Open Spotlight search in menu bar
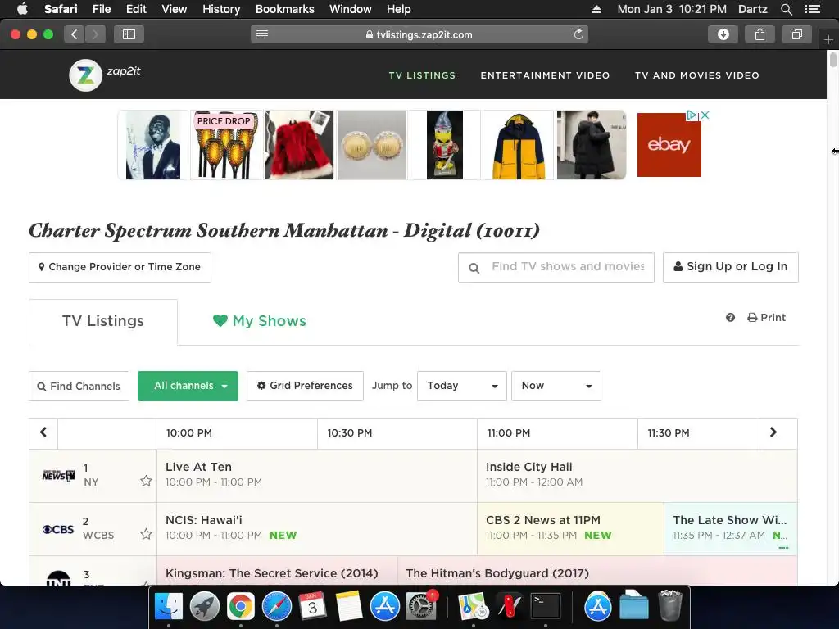Screen dimensions: 839x629 786,9
